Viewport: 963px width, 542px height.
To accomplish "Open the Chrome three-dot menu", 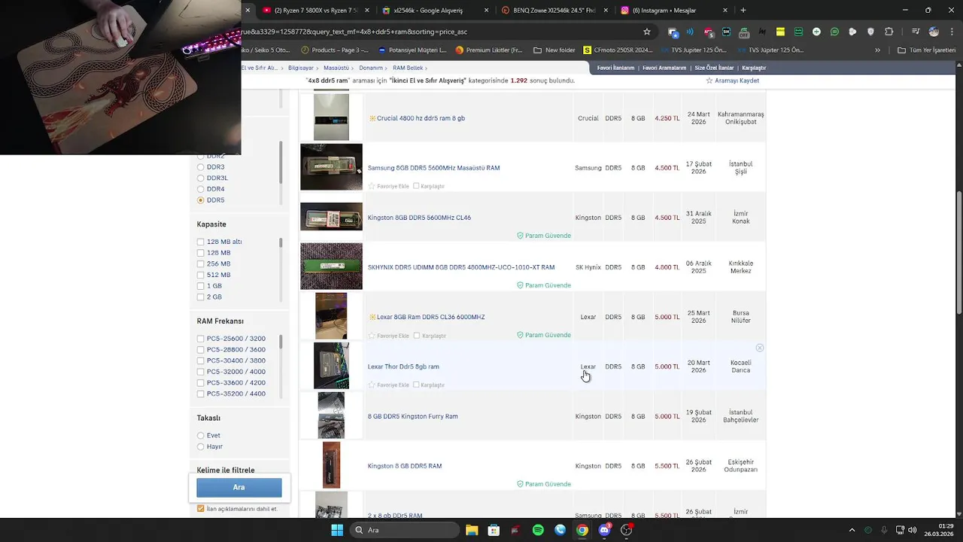I will (950, 32).
